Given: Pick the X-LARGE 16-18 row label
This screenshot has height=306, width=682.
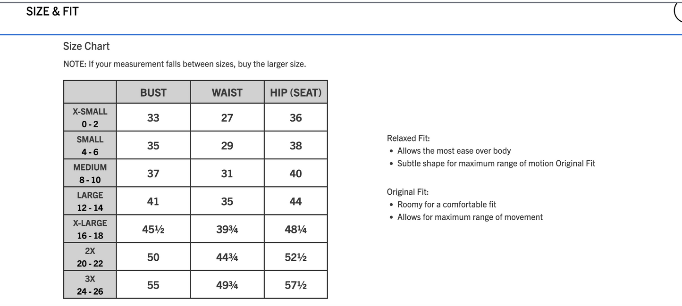Looking at the screenshot, I should (x=90, y=229).
